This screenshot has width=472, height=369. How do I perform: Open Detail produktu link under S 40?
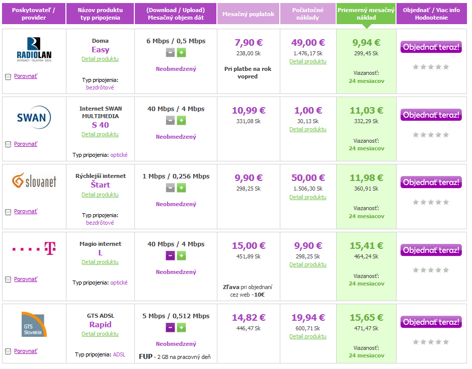pos(100,134)
